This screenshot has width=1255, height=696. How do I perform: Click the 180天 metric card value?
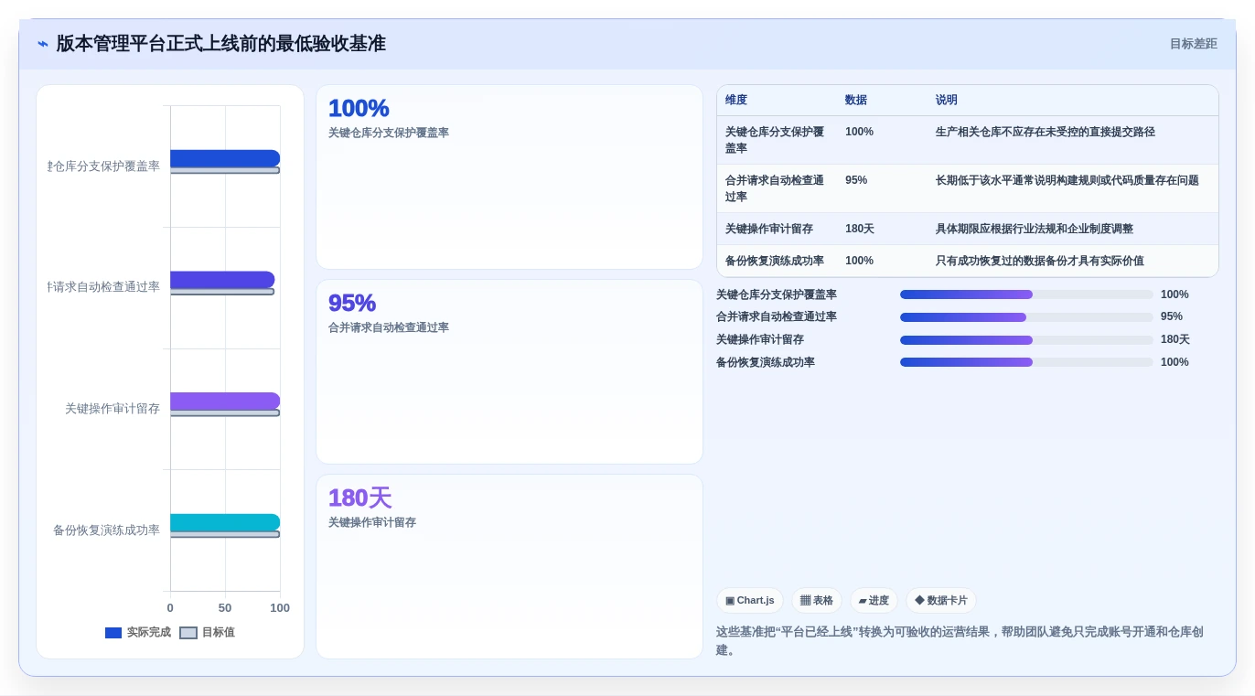[359, 498]
